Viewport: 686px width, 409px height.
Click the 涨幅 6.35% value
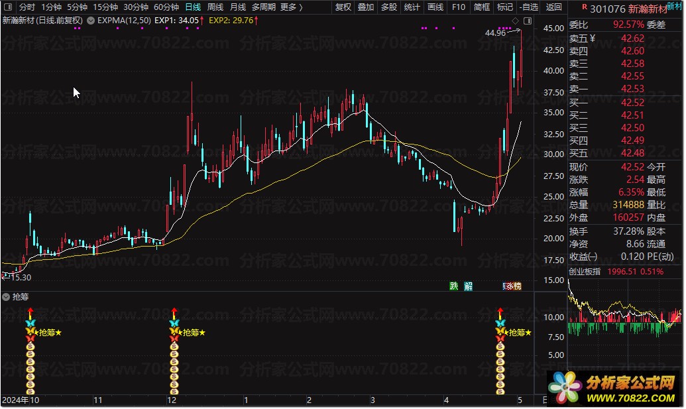631,192
